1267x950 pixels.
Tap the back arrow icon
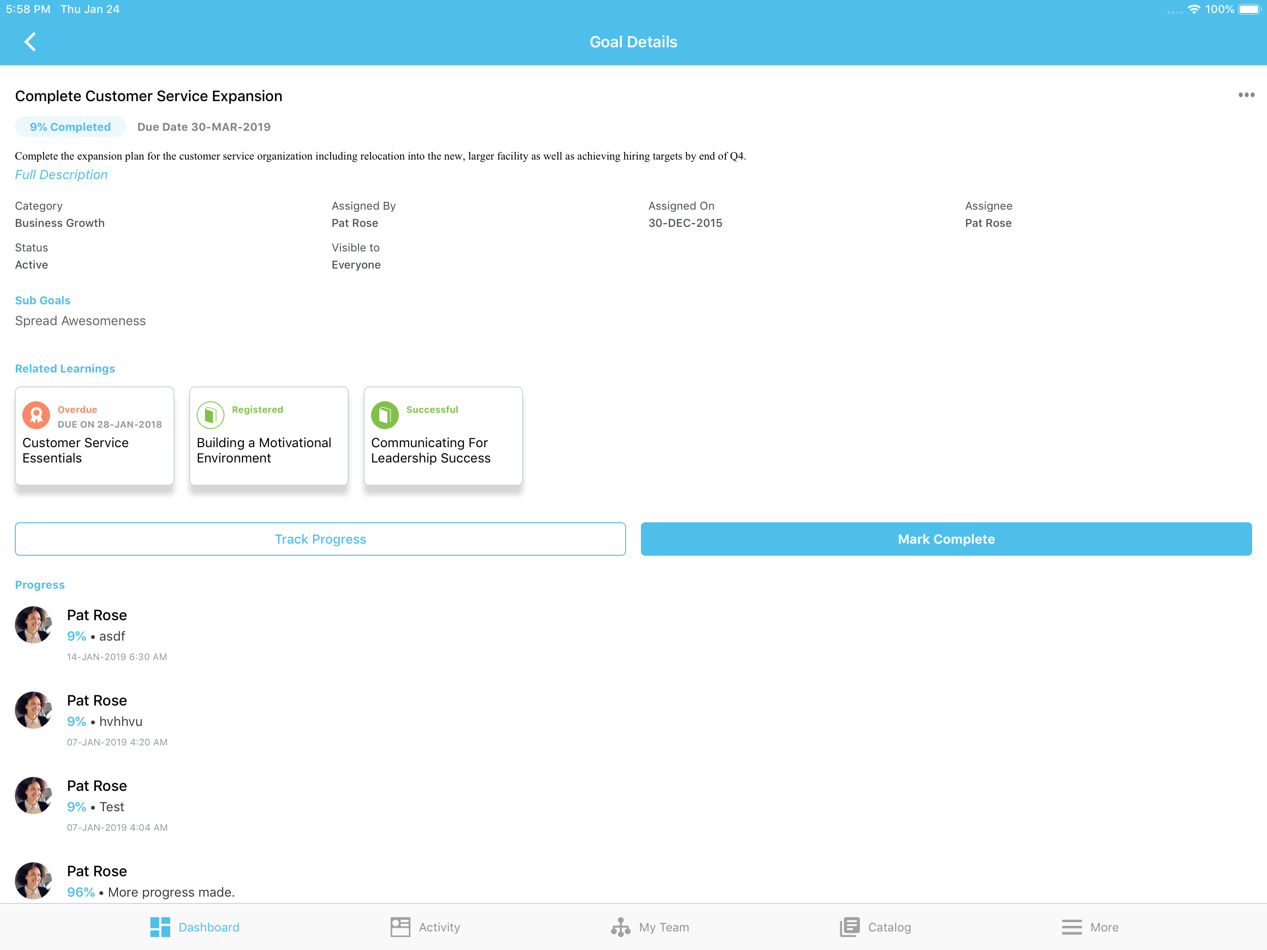pyautogui.click(x=30, y=42)
